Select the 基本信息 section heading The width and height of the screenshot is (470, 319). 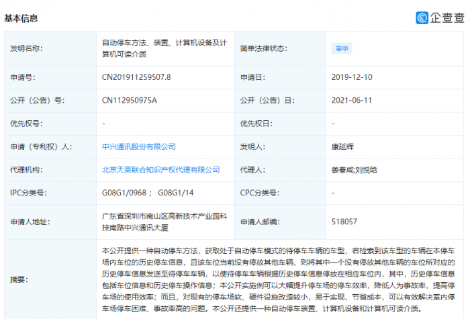coord(21,18)
